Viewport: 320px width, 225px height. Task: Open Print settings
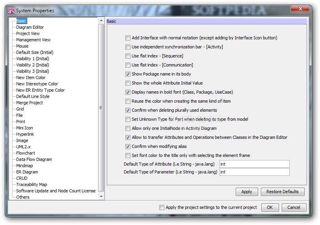(20, 122)
